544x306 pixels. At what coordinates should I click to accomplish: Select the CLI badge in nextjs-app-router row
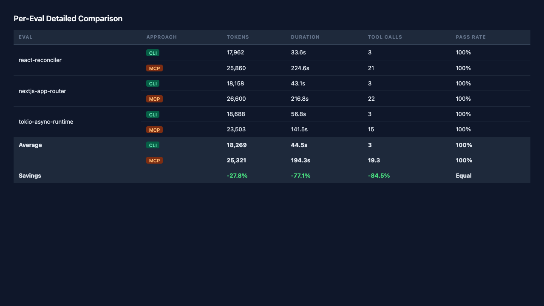click(153, 84)
